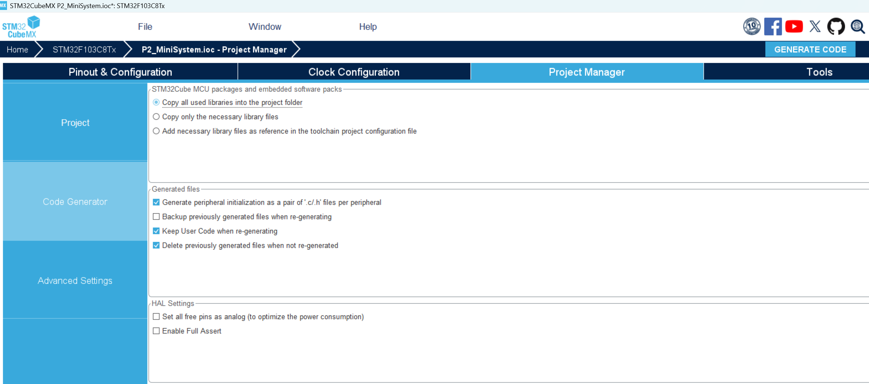This screenshot has width=869, height=384.
Task: Open the Code Generator side section
Action: (x=75, y=202)
